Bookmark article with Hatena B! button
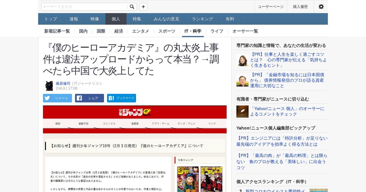This screenshot has height=192, width=366. click(x=121, y=98)
